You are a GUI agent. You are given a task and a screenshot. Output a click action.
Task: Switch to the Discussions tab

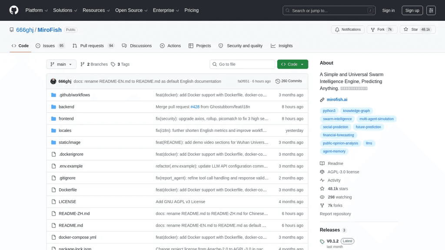137,46
